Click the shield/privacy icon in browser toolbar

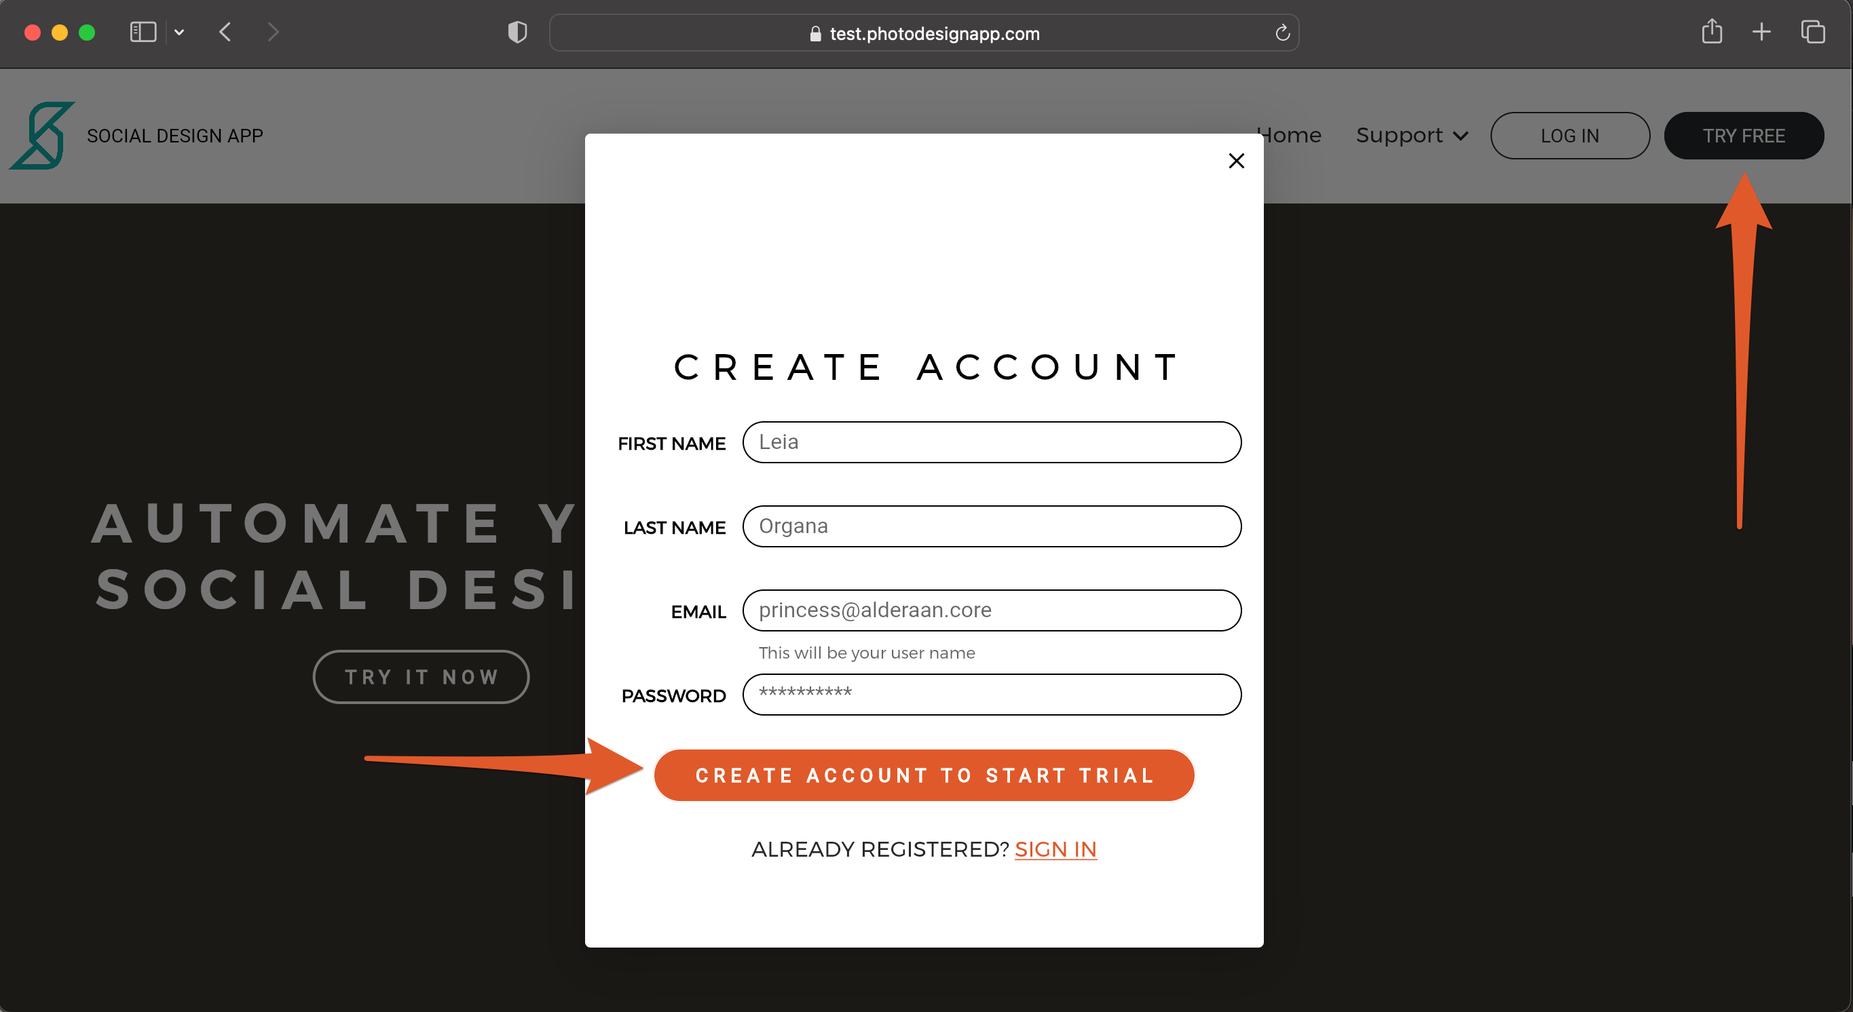pyautogui.click(x=517, y=34)
